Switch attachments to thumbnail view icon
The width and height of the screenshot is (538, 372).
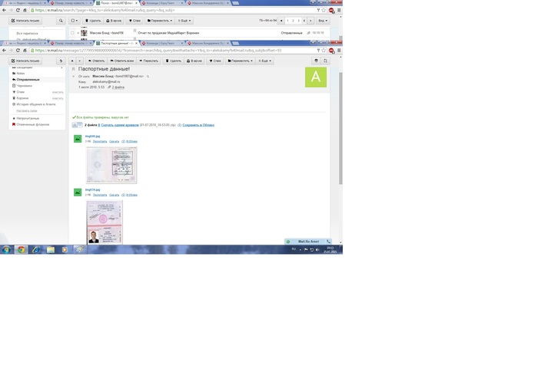pyautogui.click(x=80, y=125)
